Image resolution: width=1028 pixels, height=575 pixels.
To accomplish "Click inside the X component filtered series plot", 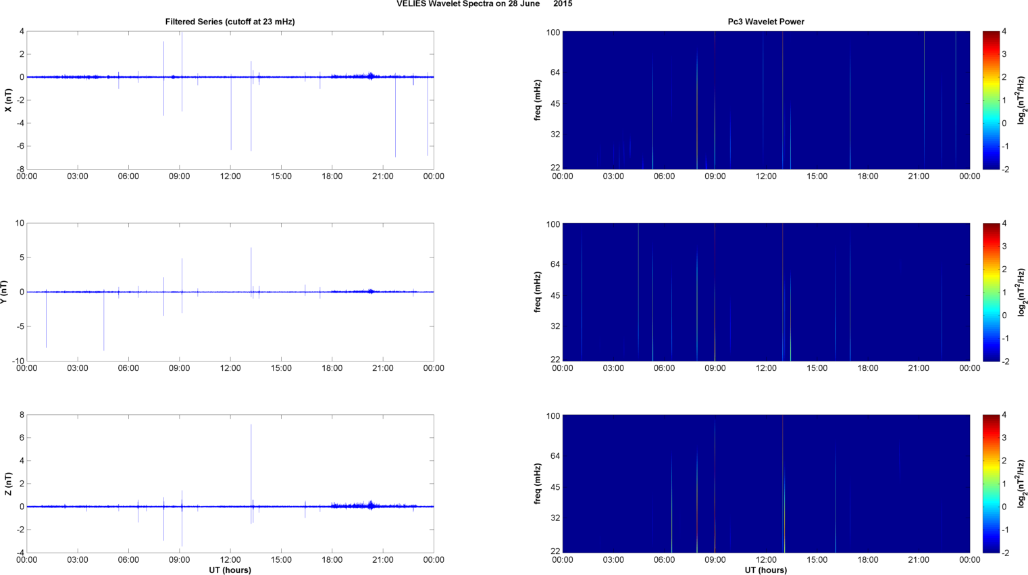I will click(230, 100).
